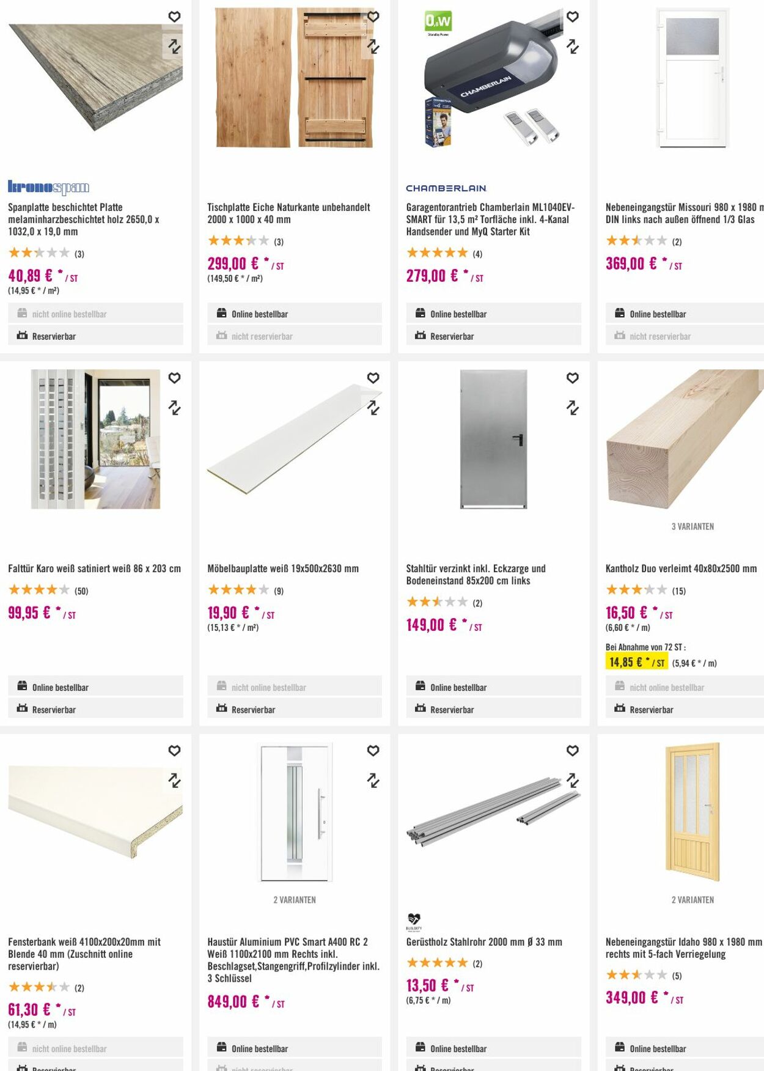Compare the Gerüstholz Stahlrohr product

pos(573,780)
